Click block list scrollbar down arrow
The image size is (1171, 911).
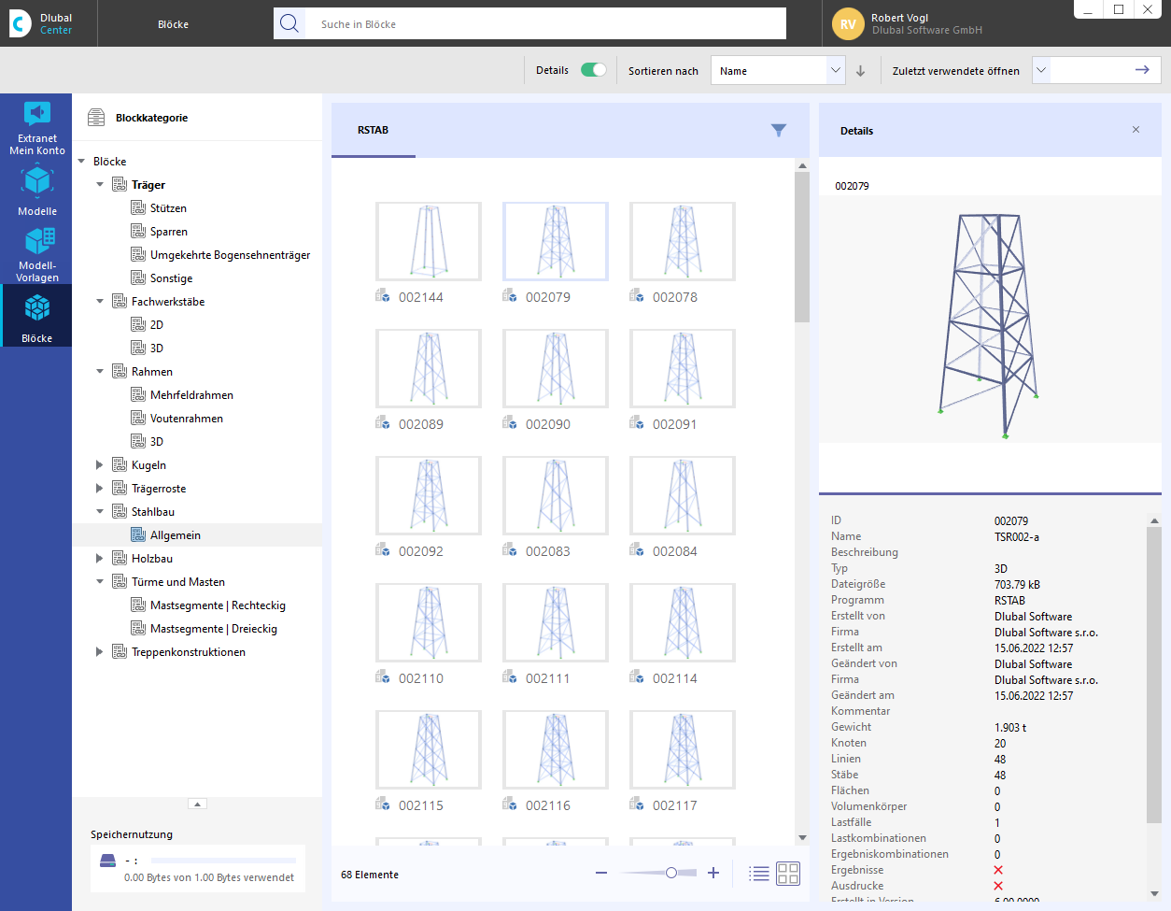pyautogui.click(x=802, y=837)
